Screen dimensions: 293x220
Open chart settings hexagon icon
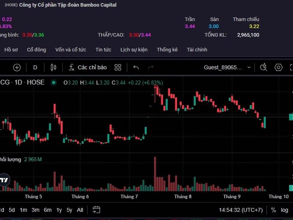(278, 67)
